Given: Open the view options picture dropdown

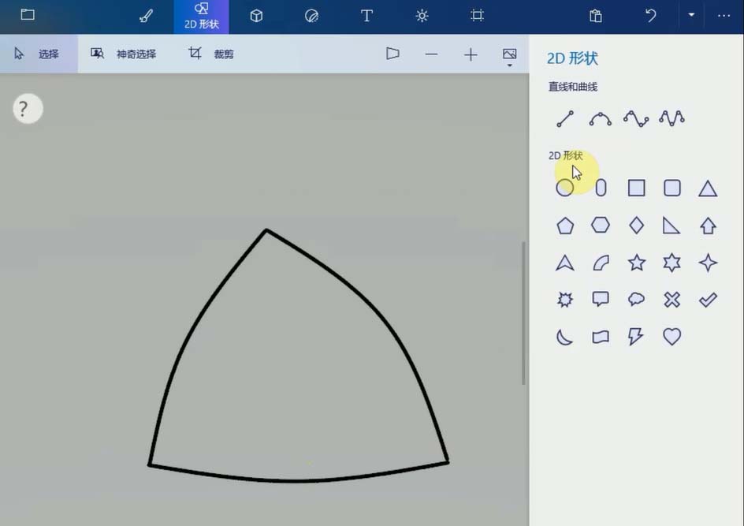Looking at the screenshot, I should 510,57.
